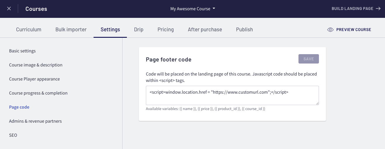Open the Pricing tab
The width and height of the screenshot is (385, 149).
165,30
